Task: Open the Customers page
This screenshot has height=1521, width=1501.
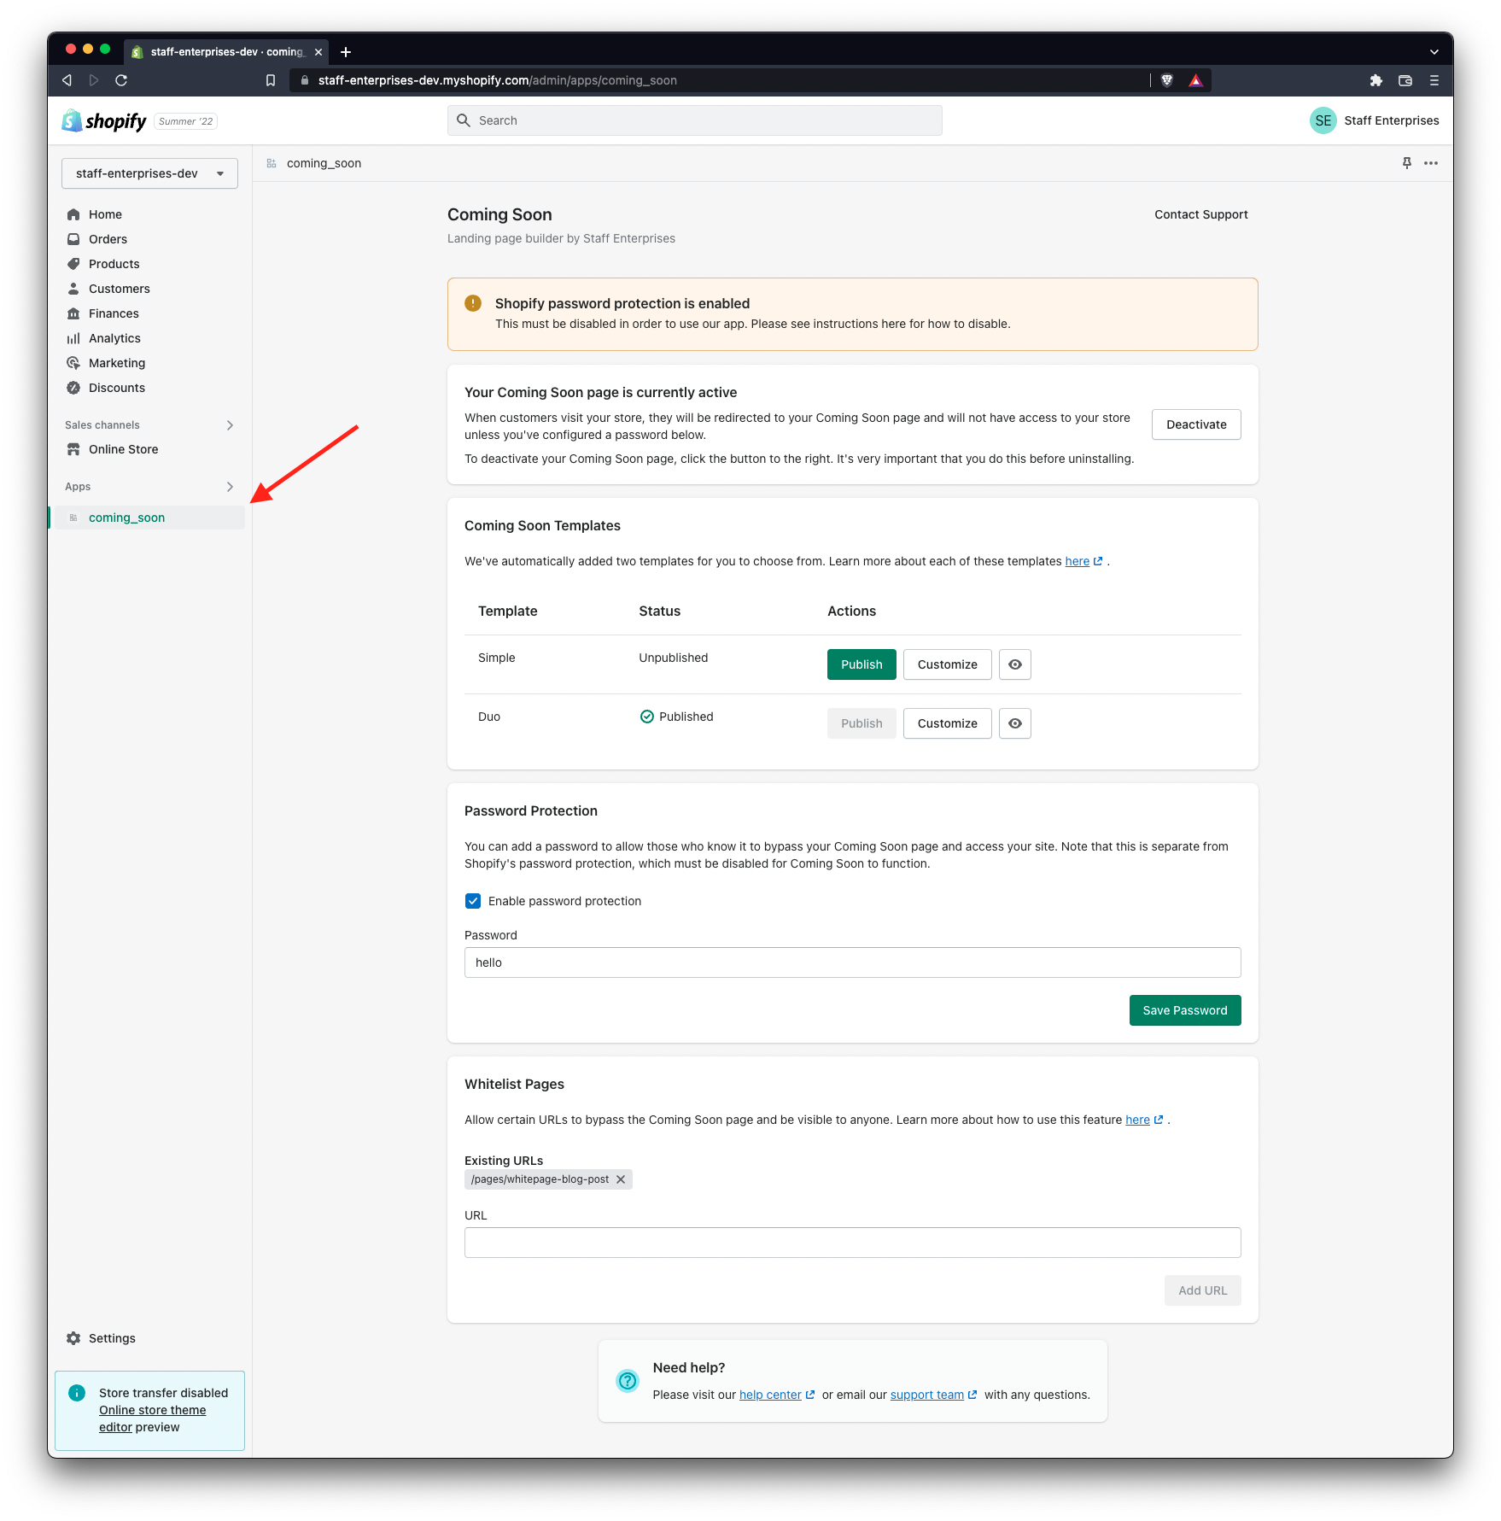Action: pos(119,289)
